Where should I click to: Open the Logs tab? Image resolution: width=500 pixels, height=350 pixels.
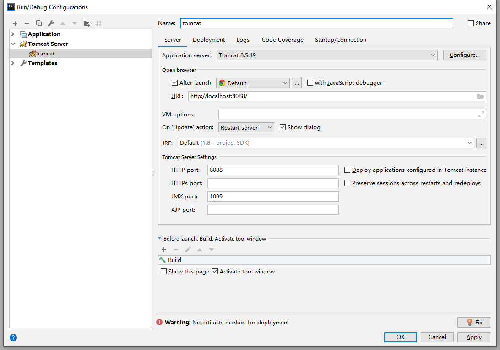(x=243, y=40)
